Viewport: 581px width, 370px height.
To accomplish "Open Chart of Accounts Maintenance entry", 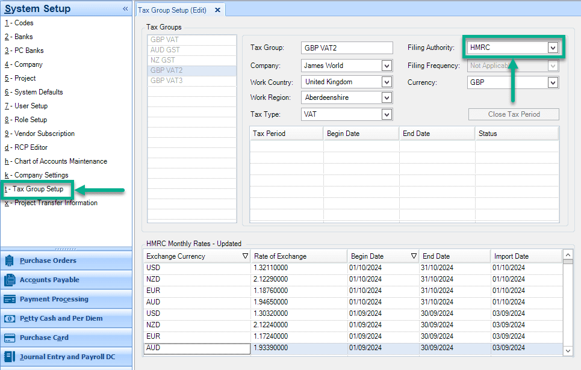I will point(55,161).
